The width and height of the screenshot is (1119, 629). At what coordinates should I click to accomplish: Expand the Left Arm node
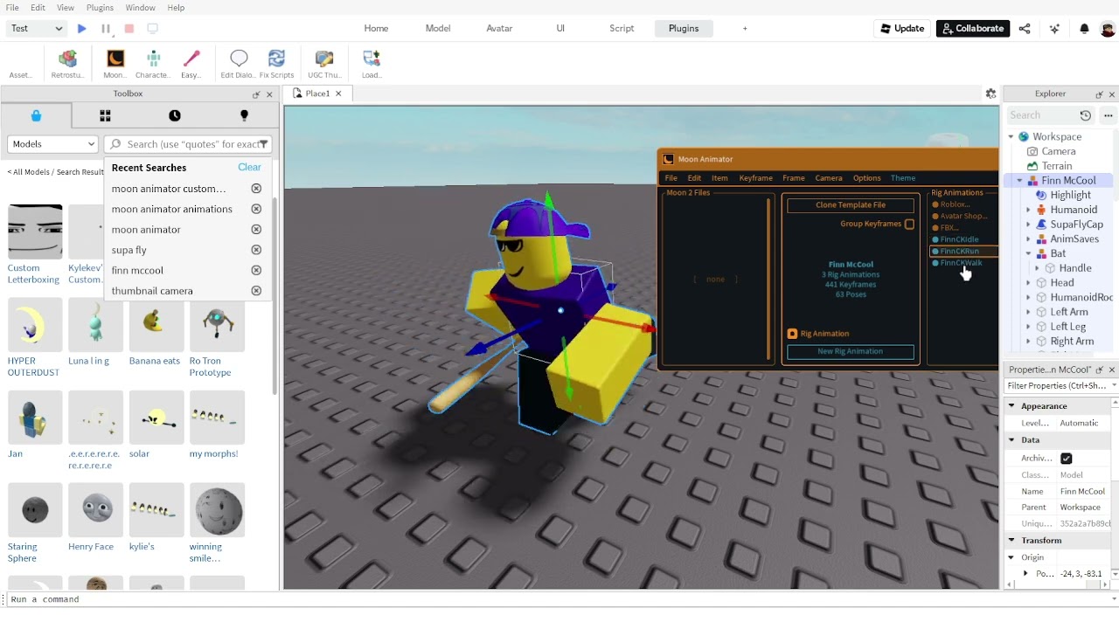(1028, 312)
